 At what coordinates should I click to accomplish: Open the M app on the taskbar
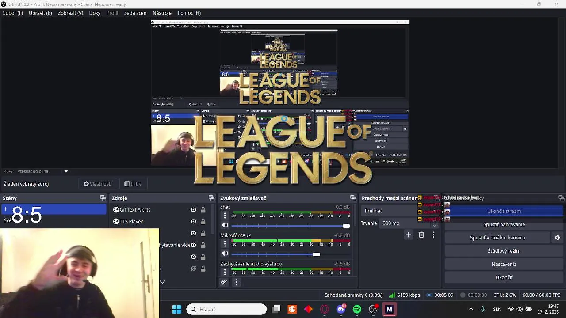390,309
